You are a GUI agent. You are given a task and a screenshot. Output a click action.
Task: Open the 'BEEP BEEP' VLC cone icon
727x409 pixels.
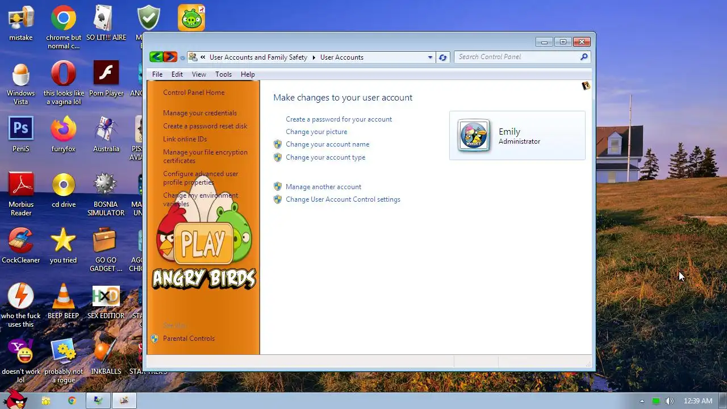[x=64, y=301]
